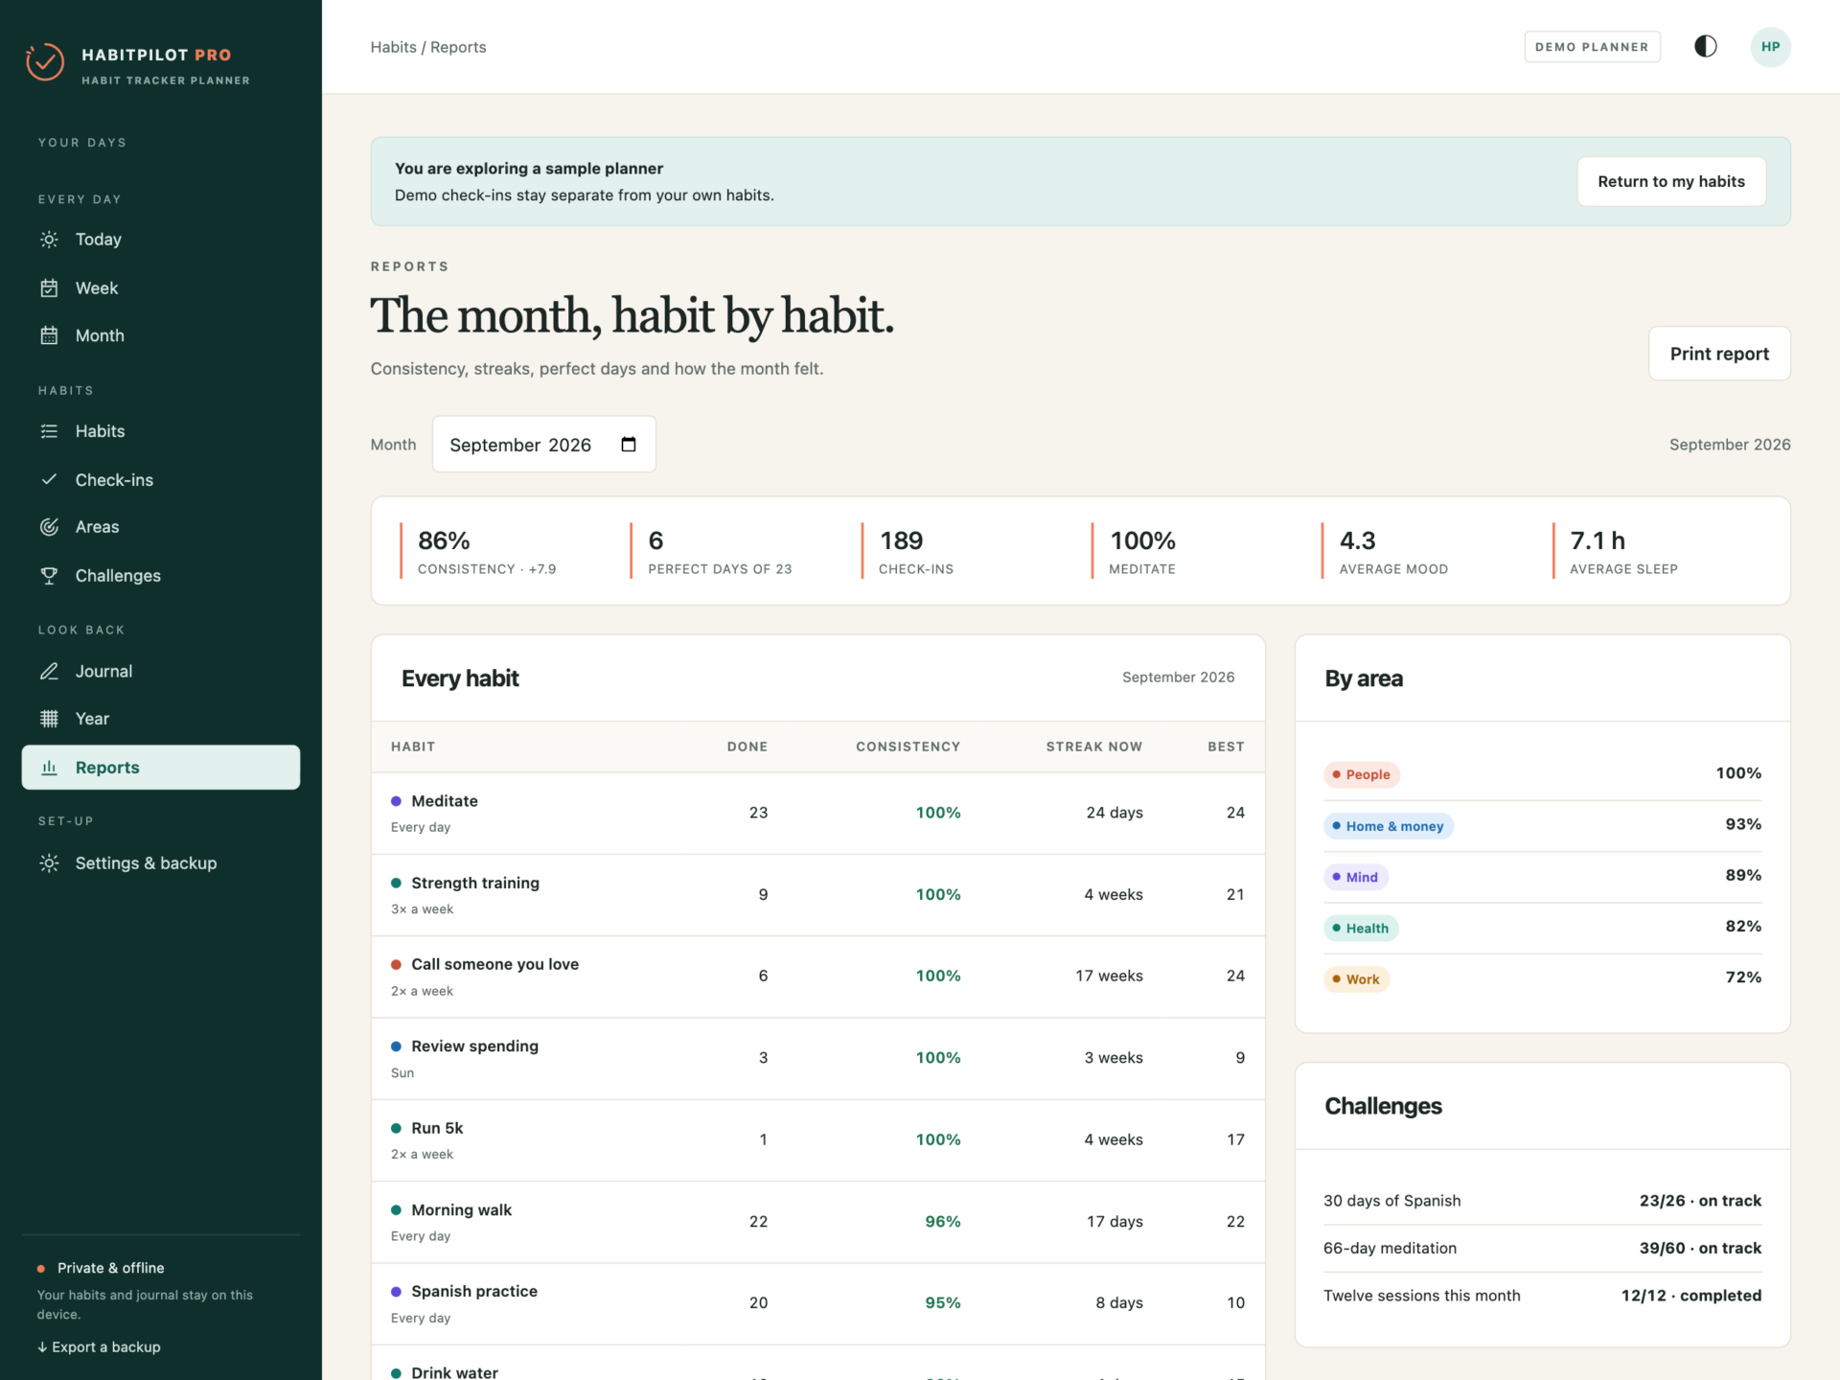This screenshot has width=1840, height=1380.
Task: Open the Year view
Action: coord(161,719)
